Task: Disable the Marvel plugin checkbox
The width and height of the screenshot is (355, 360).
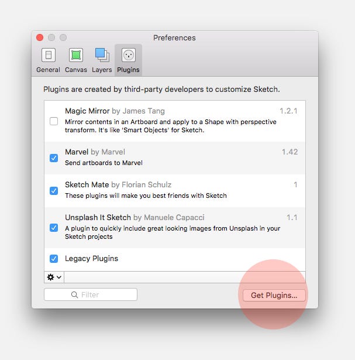Action: [x=54, y=158]
